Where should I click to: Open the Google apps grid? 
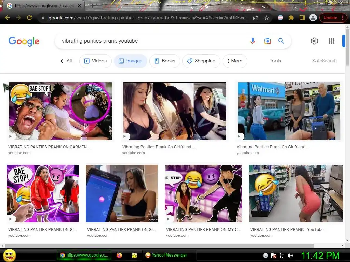(x=332, y=41)
